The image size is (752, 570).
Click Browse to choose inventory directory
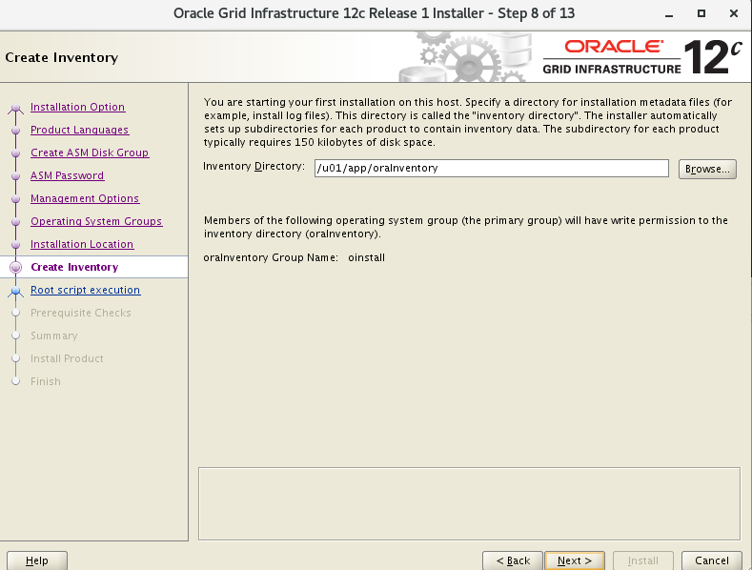coord(707,169)
